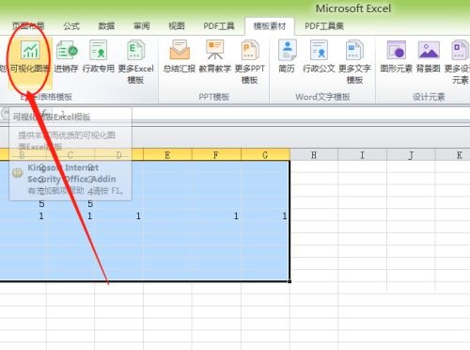Switch to the PDF工具集 tab
Image resolution: width=470 pixels, height=350 pixels.
(324, 26)
